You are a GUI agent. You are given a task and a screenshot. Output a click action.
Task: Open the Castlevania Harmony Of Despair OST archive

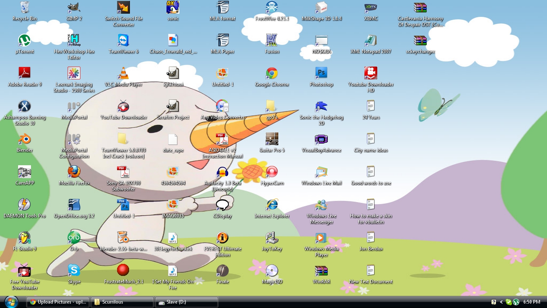[x=420, y=7]
